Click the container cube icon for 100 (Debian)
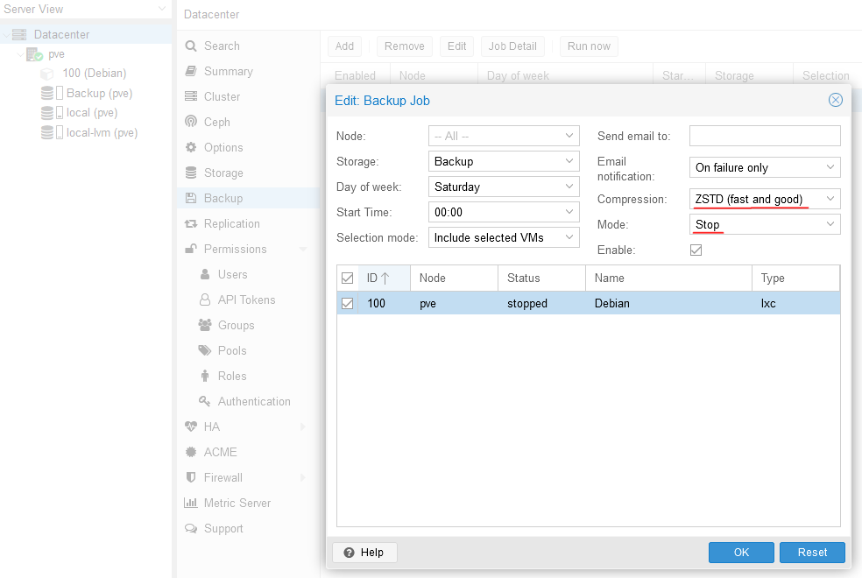This screenshot has width=862, height=578. coord(47,74)
